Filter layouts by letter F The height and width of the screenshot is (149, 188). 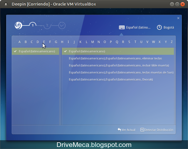tap(50, 42)
